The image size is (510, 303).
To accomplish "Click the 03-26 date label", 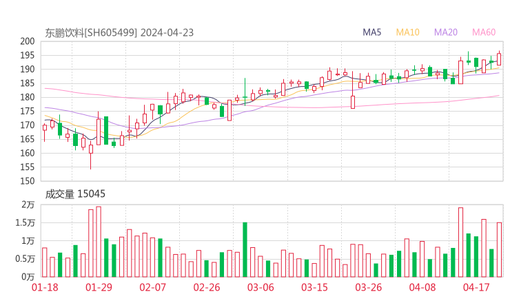I will (369, 287).
